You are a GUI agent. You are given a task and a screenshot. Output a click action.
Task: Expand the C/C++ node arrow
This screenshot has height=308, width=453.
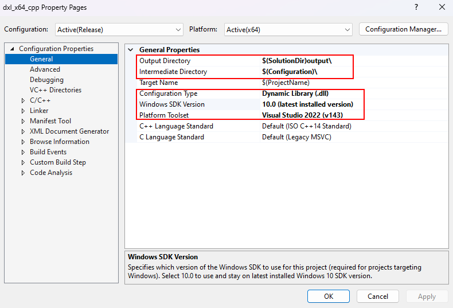(23, 100)
